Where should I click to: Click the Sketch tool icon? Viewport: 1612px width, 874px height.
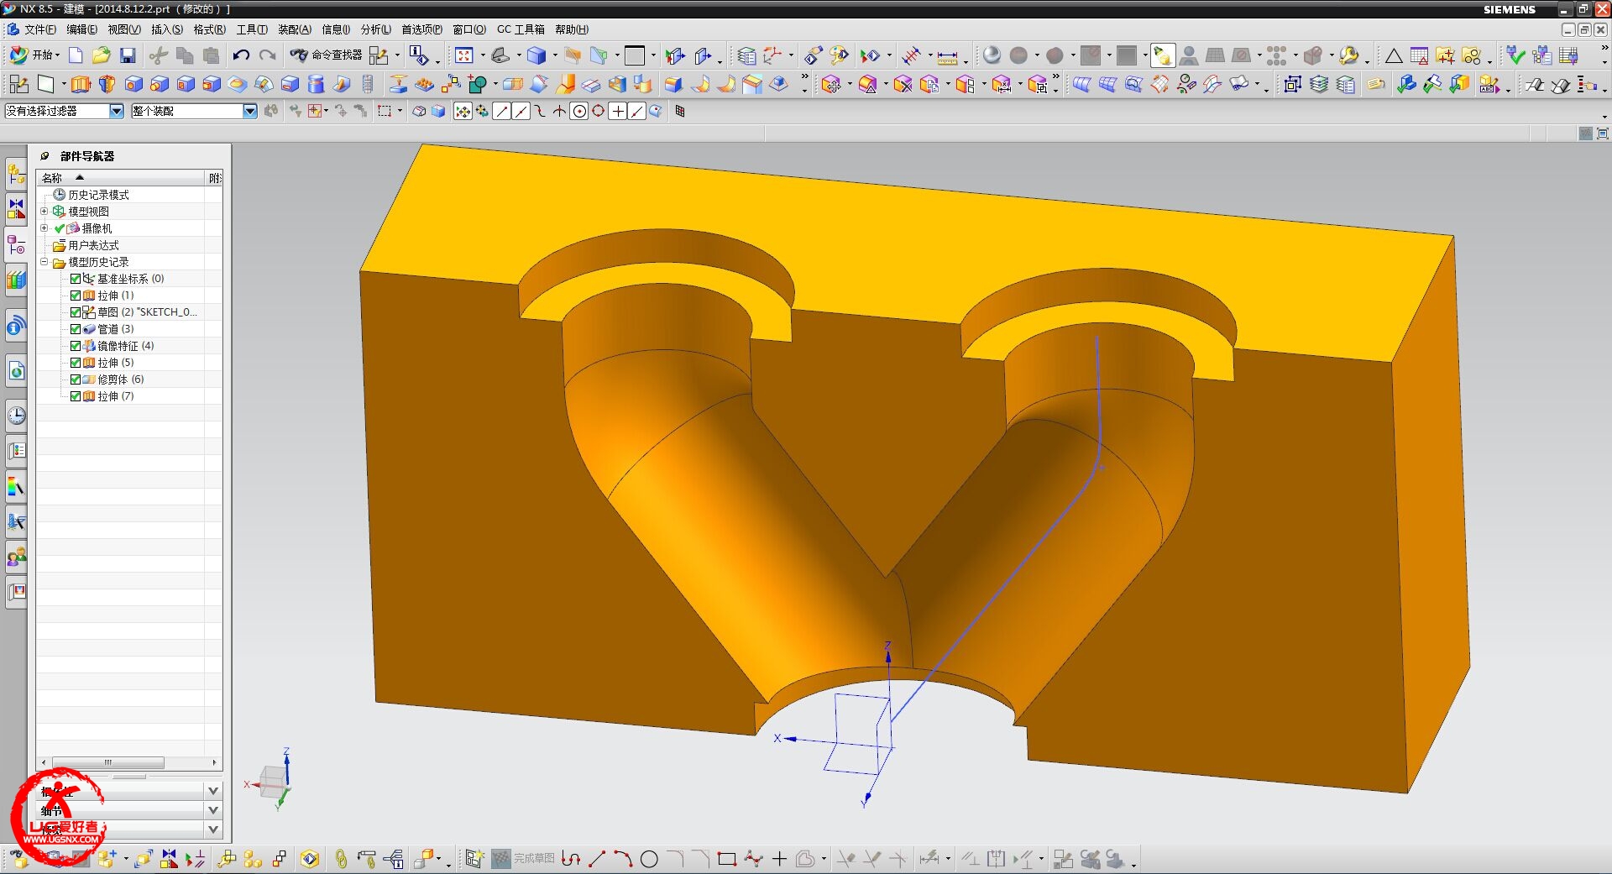[x=18, y=84]
